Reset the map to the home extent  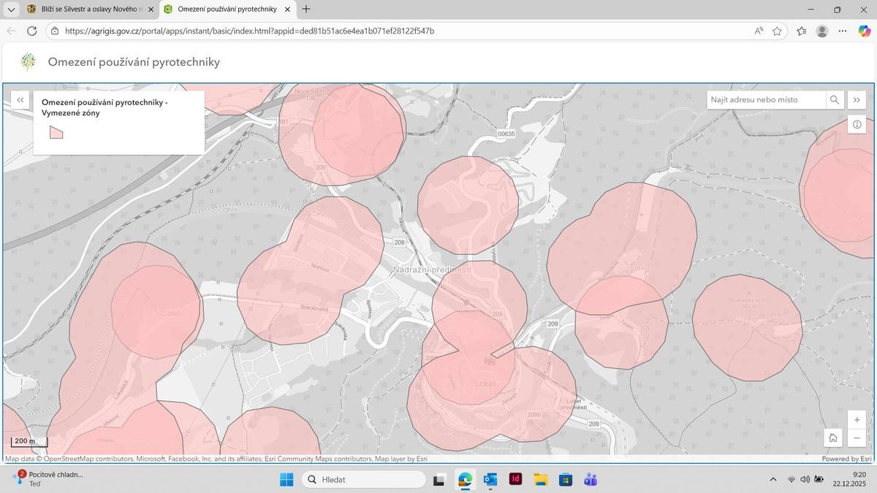[x=832, y=437]
